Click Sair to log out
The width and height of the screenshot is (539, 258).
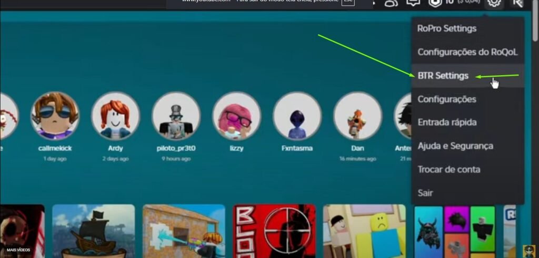[425, 193]
